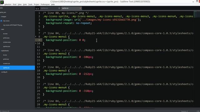The image size is (200, 112).
Task: Open ie.scss in the sass folder
Action: (x=5, y=34)
